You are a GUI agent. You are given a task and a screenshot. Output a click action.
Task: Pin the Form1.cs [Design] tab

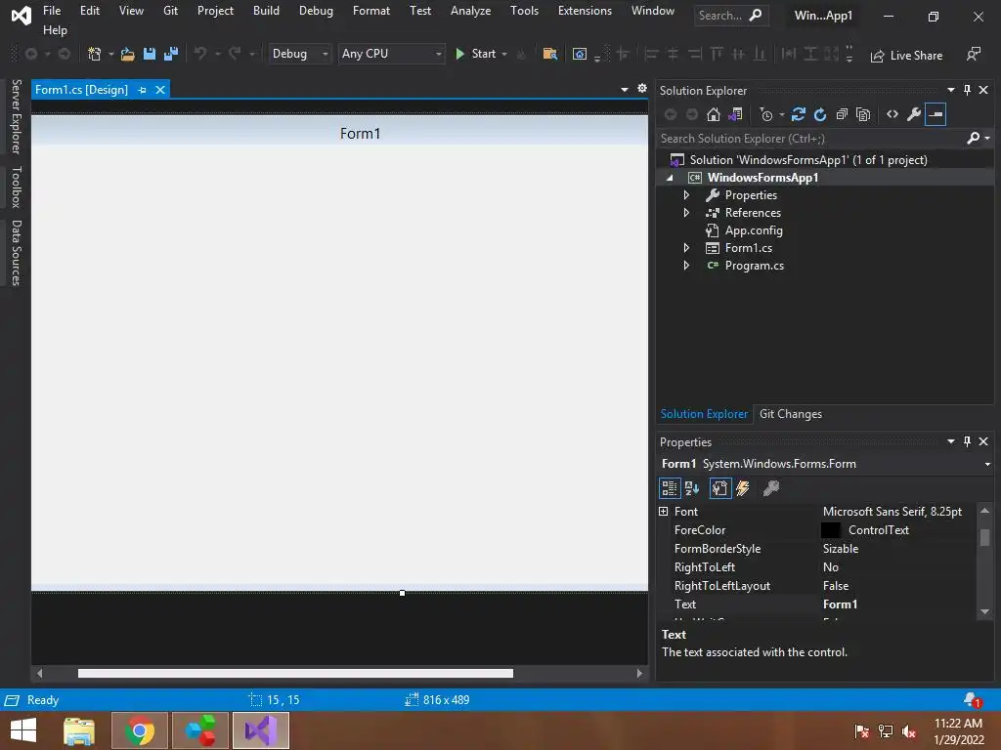click(x=143, y=90)
